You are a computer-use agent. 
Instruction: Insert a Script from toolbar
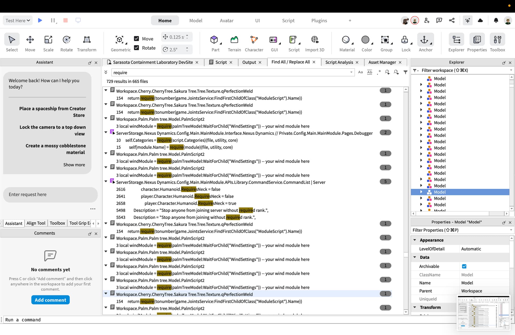click(294, 43)
